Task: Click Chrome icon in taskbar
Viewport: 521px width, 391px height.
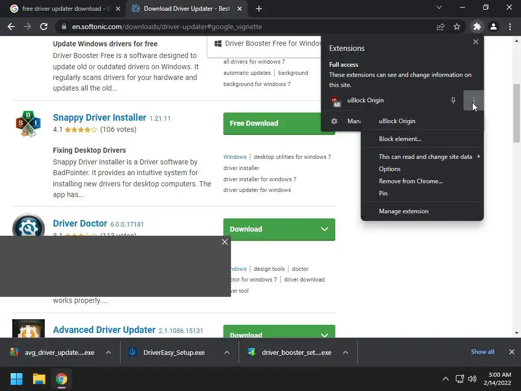Action: (x=61, y=379)
